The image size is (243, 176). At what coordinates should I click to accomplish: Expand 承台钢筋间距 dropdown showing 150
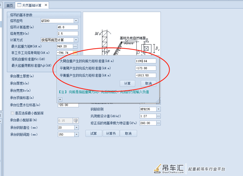(77, 134)
